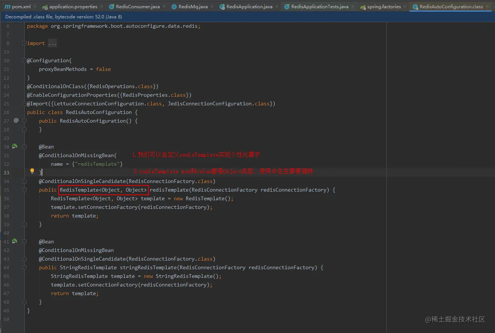Close the spring.factories tab
Viewport: 495px width, 333px height.
point(405,7)
